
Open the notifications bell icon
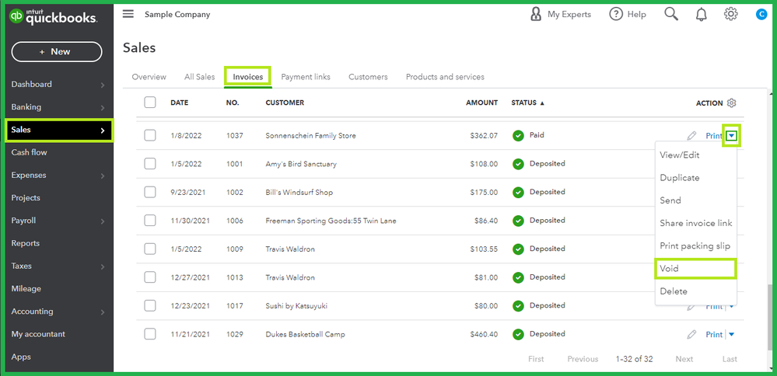coord(702,14)
